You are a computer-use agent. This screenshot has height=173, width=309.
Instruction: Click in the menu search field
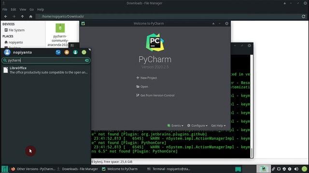pos(46,61)
